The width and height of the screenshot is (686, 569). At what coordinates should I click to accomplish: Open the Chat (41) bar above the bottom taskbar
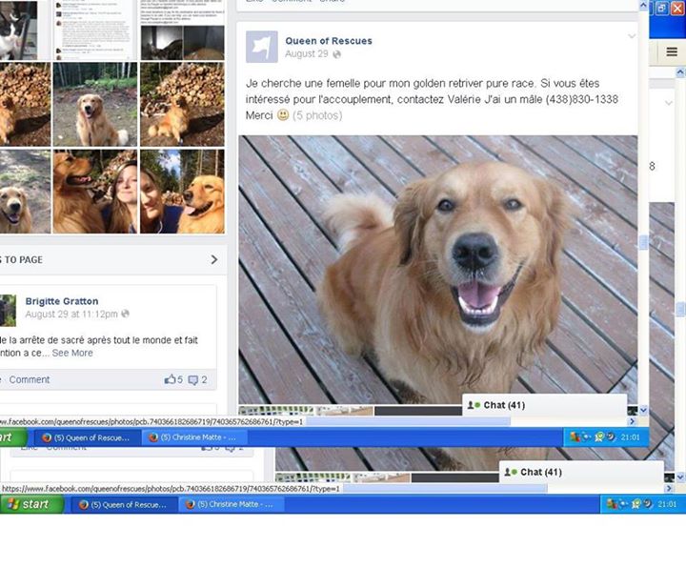[581, 473]
